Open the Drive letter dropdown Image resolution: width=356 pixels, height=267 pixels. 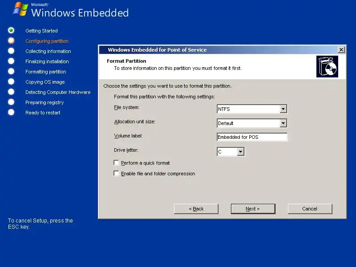pyautogui.click(x=240, y=152)
